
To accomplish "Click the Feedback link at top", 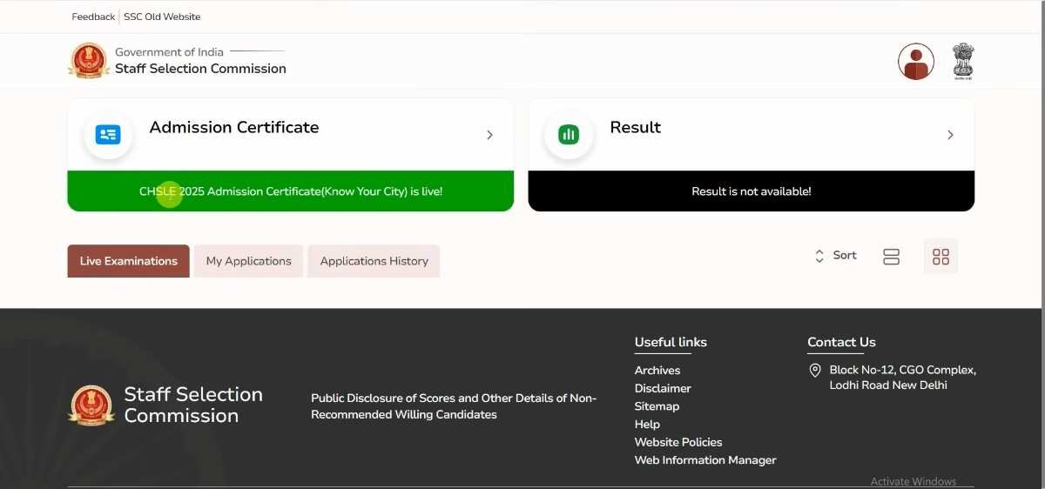I will coord(93,17).
